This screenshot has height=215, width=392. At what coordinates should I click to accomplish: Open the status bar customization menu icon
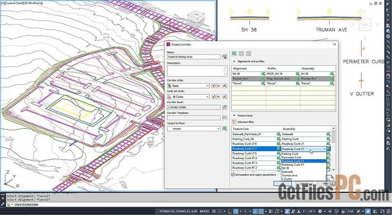tap(388, 211)
